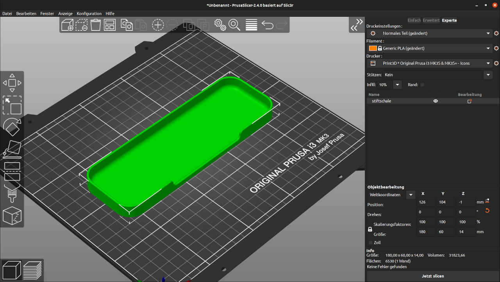Click the Jetzt slicen button
Image resolution: width=500 pixels, height=282 pixels.
(433, 276)
